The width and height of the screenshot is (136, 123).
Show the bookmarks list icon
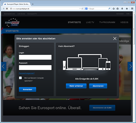118,9
